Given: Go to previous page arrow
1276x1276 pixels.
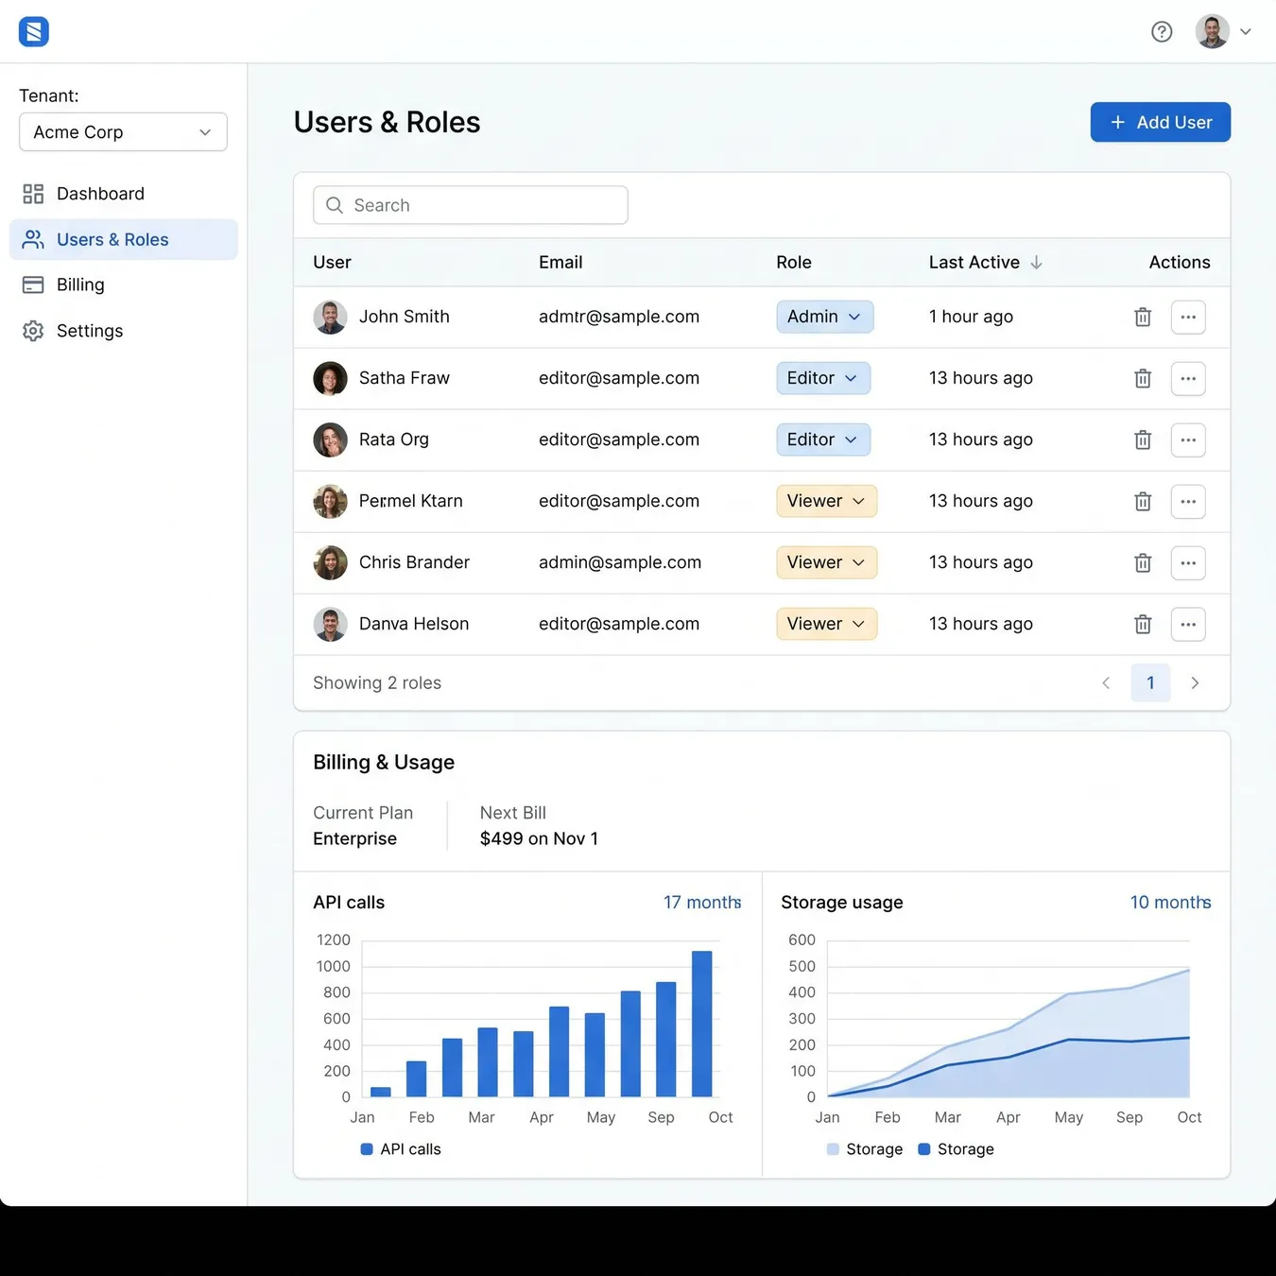Looking at the screenshot, I should pyautogui.click(x=1106, y=682).
